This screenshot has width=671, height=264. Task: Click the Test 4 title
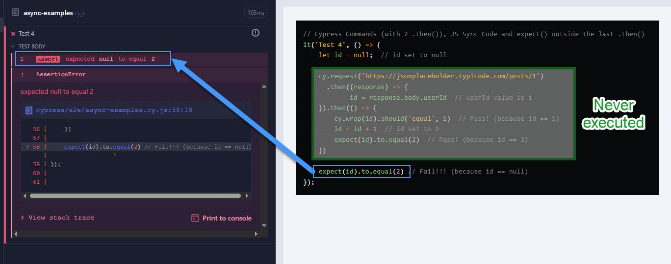(x=26, y=34)
